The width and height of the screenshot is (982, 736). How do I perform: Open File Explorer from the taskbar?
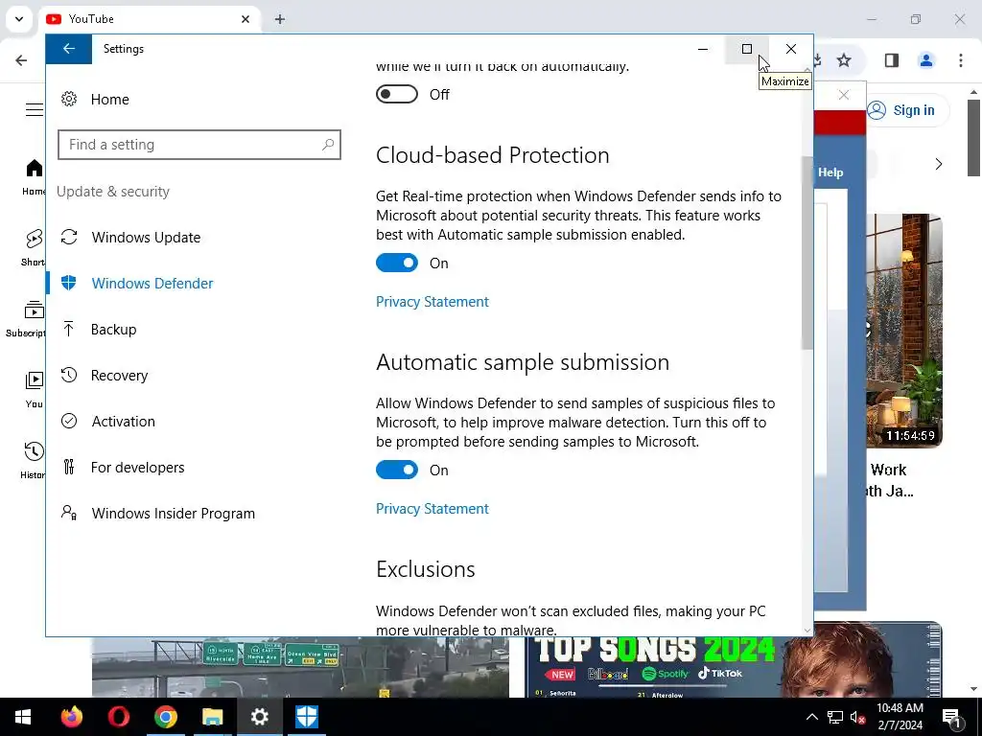pyautogui.click(x=212, y=717)
